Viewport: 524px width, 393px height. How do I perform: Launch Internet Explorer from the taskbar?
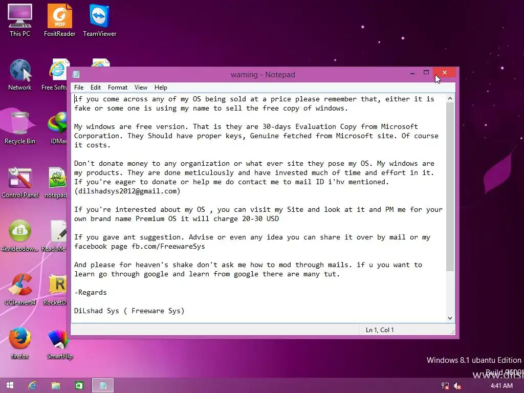point(32,385)
